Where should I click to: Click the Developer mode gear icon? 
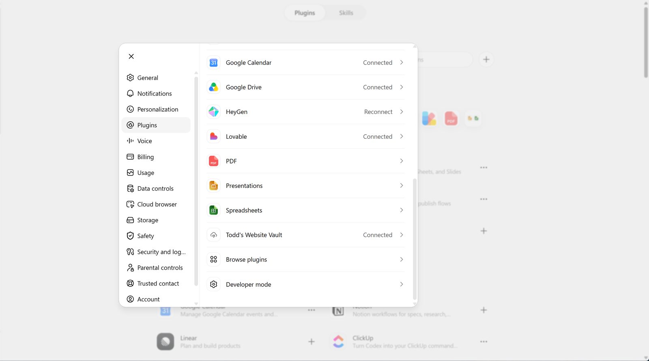(x=214, y=284)
